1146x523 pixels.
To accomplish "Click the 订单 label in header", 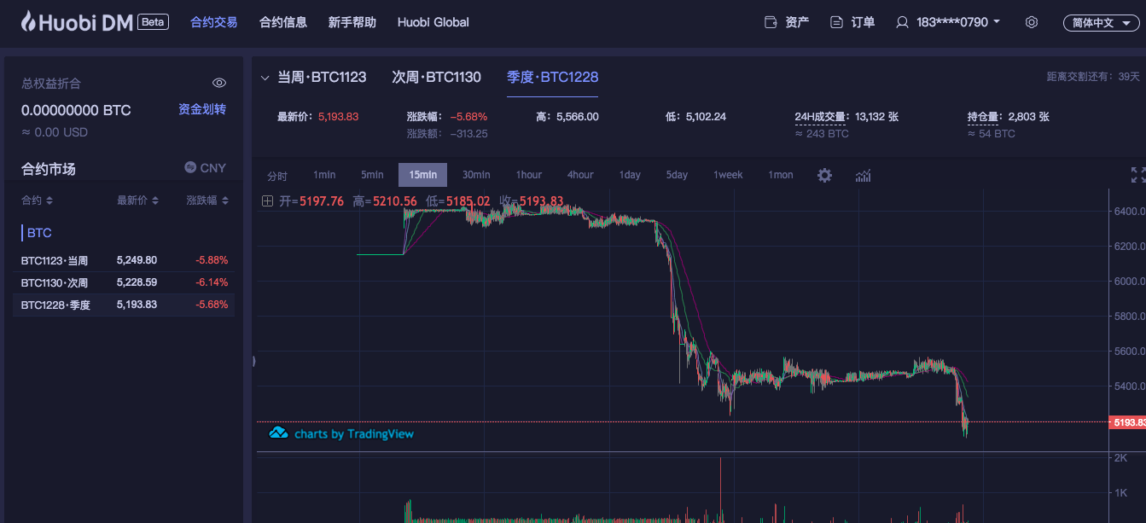I will pos(863,22).
